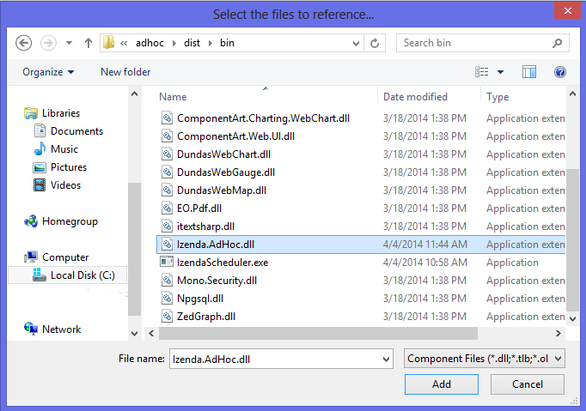Click the File name input field
The width and height of the screenshot is (586, 411).
281,359
